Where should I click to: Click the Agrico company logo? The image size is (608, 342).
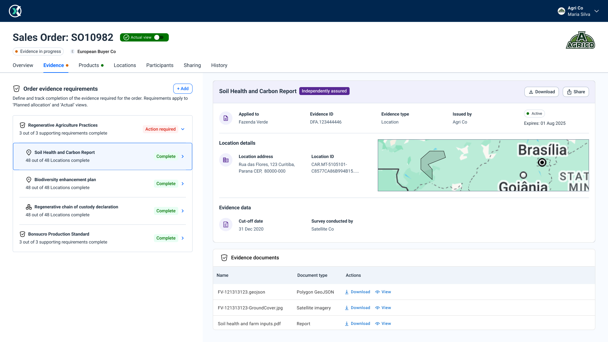pyautogui.click(x=580, y=40)
